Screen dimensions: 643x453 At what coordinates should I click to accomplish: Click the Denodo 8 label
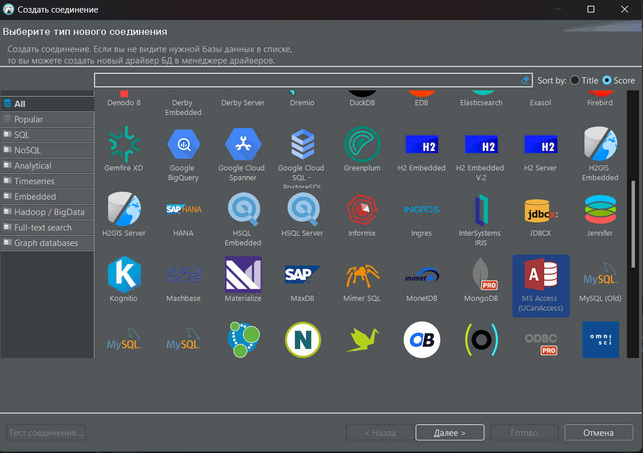124,103
